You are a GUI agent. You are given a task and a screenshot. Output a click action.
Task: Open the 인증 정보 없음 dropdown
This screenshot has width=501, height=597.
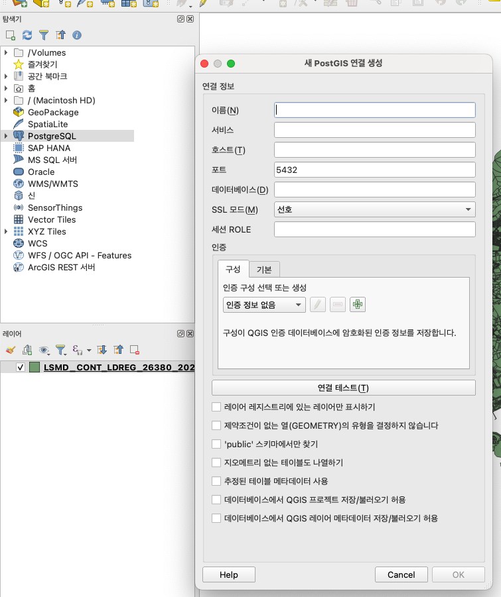264,305
